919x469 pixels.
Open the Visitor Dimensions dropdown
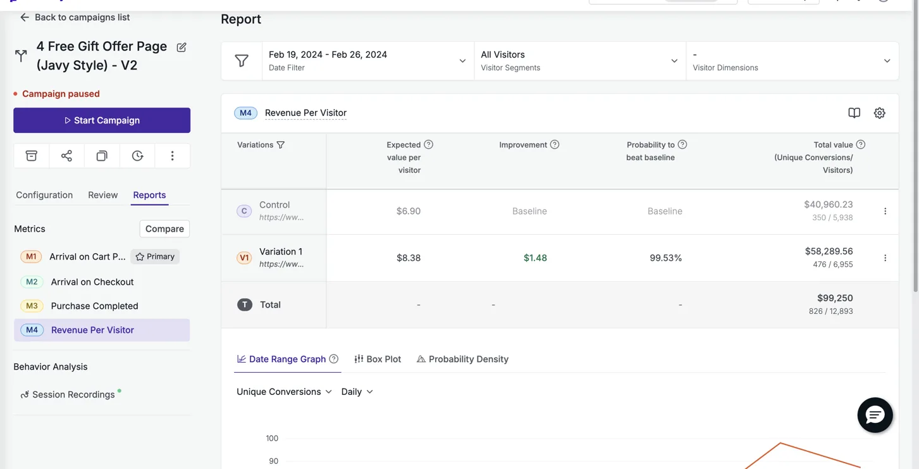pyautogui.click(x=792, y=61)
